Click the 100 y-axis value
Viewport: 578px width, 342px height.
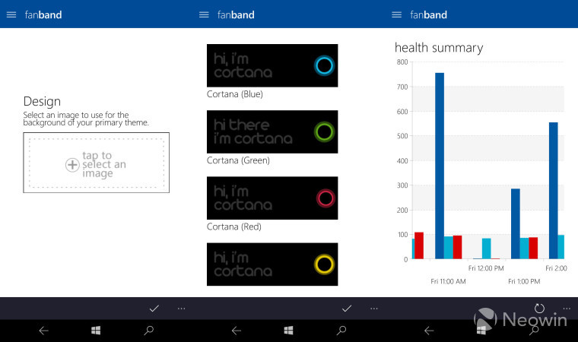pos(402,235)
